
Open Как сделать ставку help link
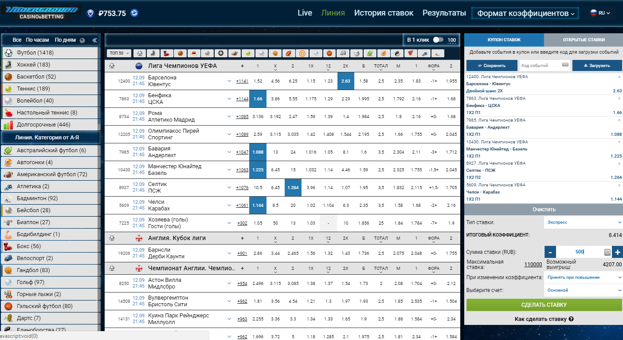(x=544, y=319)
